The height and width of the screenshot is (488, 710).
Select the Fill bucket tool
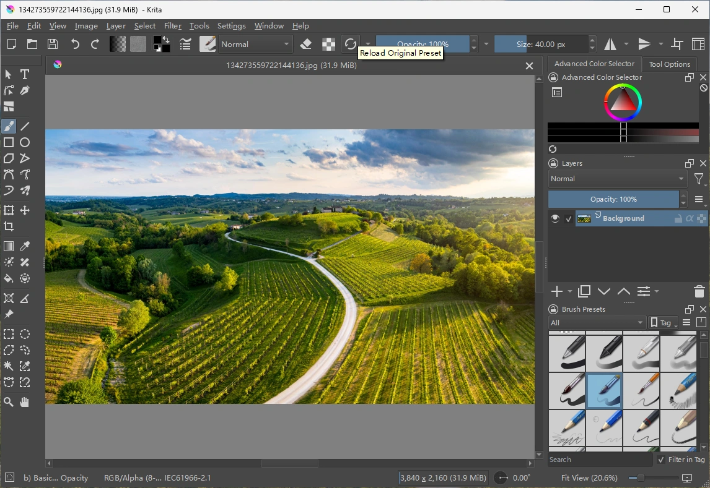tap(9, 278)
